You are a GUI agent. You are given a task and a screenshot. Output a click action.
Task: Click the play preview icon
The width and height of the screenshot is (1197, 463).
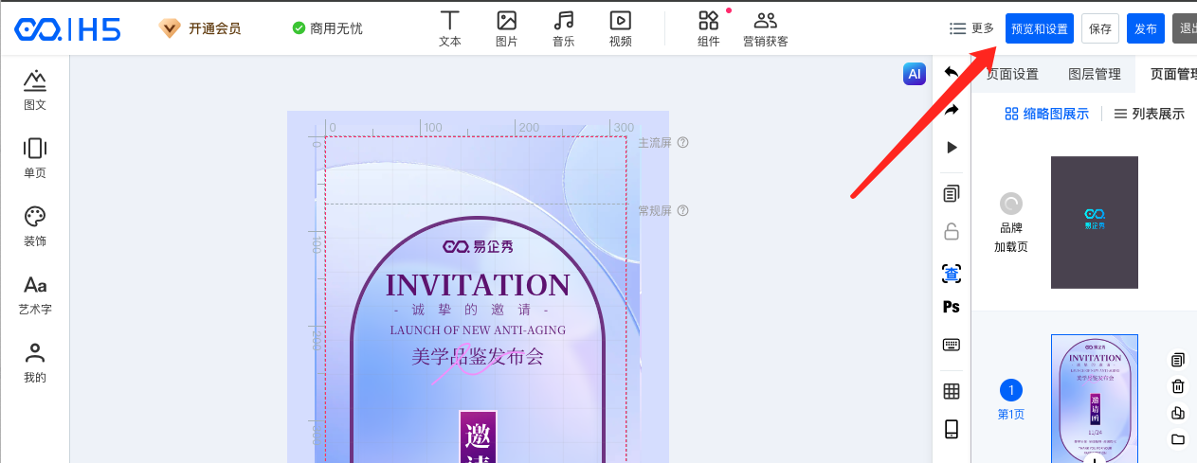[x=952, y=148]
